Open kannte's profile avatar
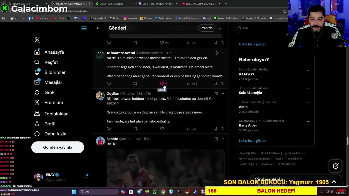 [100, 141]
